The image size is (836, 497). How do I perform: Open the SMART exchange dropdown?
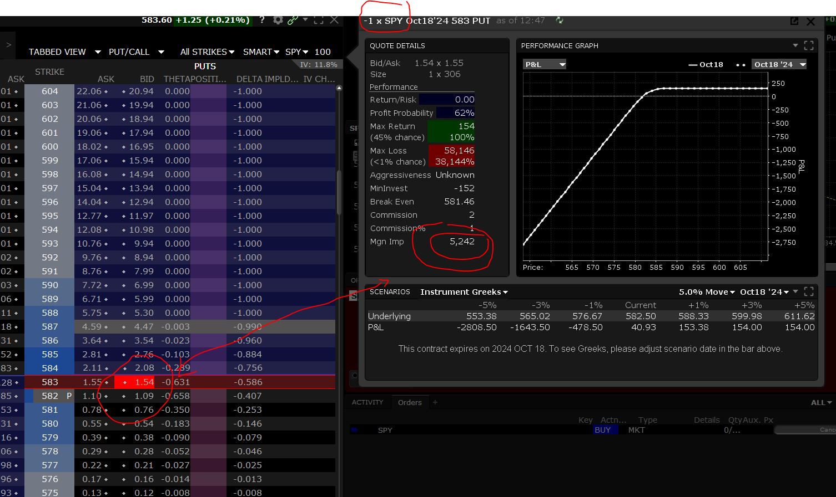(x=261, y=52)
